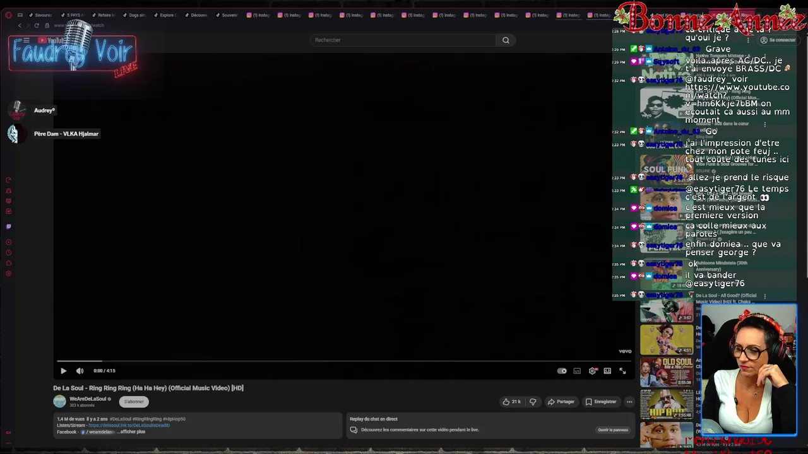Open the Old Soul suggested video thumbnail
The height and width of the screenshot is (454, 808).
667,372
